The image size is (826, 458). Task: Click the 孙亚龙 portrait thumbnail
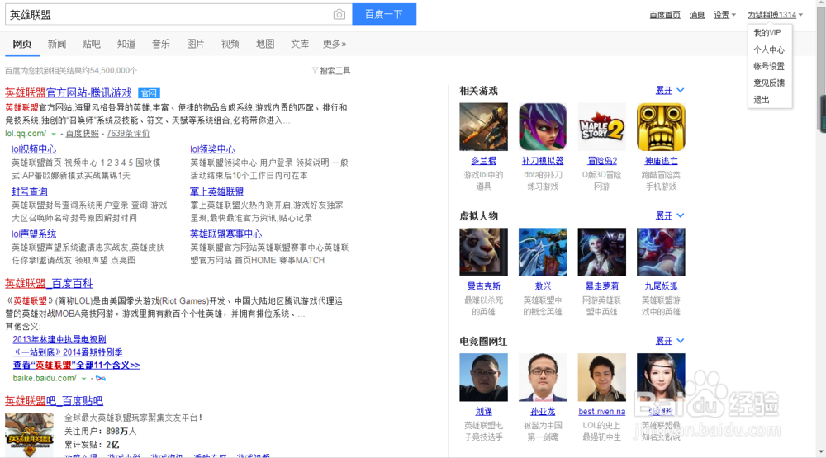[543, 377]
